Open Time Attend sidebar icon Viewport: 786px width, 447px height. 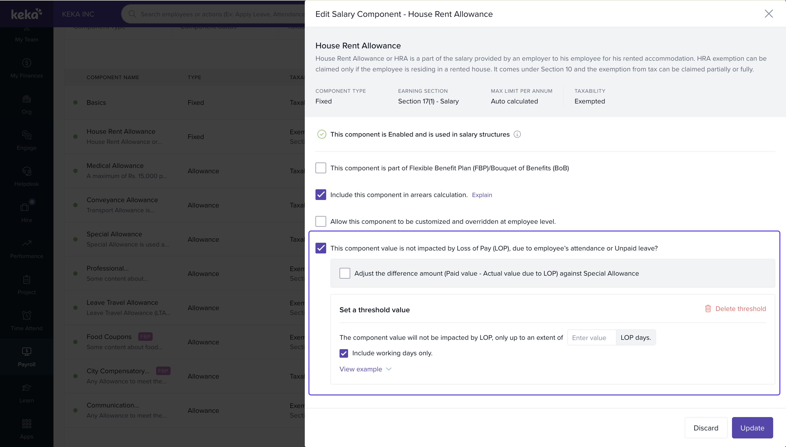point(27,316)
